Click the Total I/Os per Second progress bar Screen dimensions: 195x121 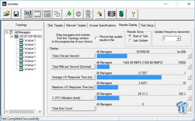tap(142, 56)
